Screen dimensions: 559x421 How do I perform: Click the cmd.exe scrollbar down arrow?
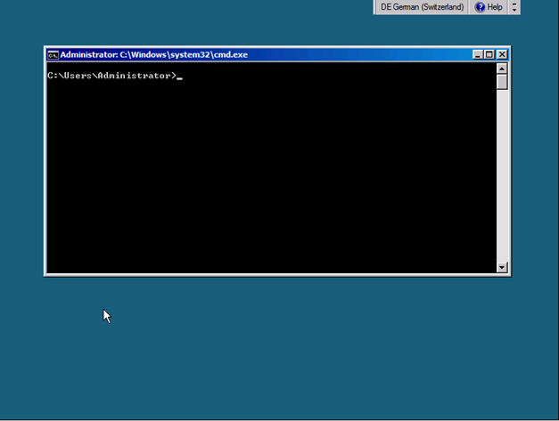point(502,267)
